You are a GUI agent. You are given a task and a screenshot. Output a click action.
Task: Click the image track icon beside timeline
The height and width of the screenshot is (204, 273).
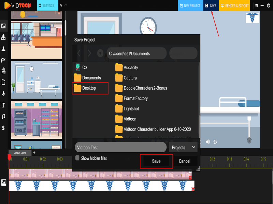4,183
